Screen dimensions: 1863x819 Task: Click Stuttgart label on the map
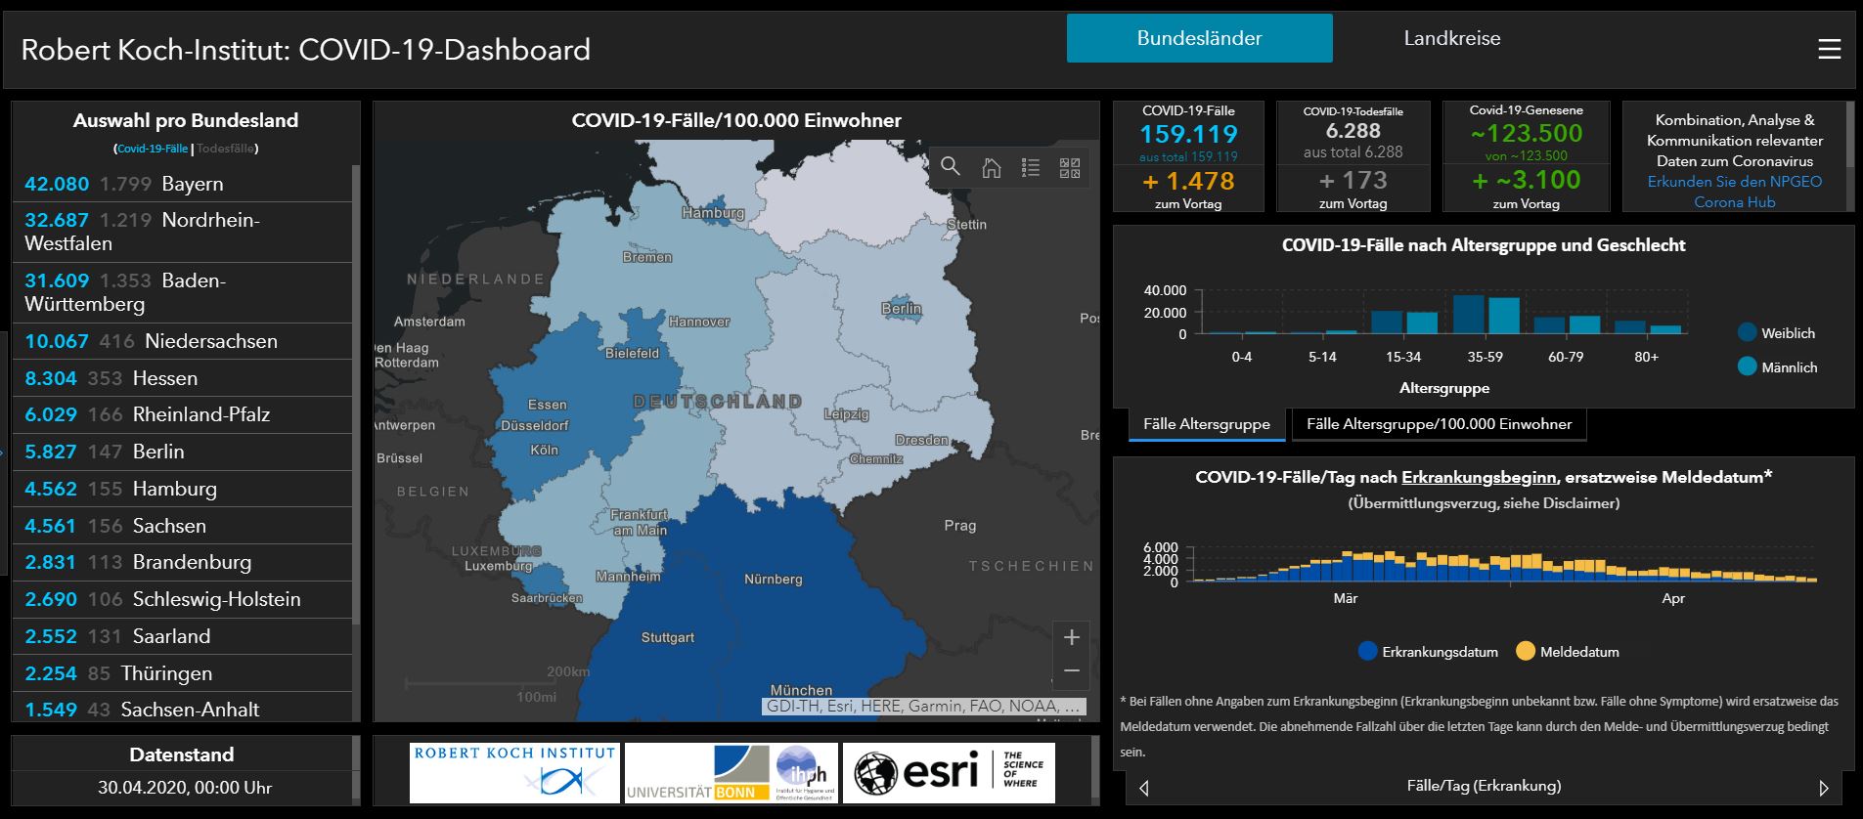click(667, 637)
